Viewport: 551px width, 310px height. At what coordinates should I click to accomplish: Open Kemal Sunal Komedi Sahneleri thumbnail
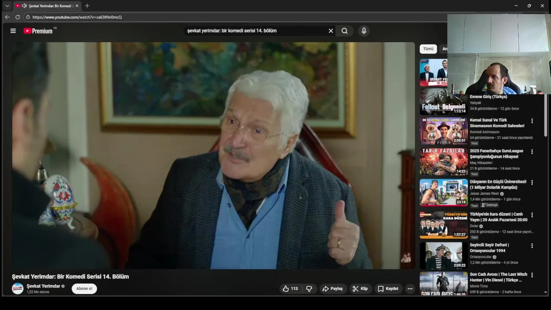(x=443, y=130)
